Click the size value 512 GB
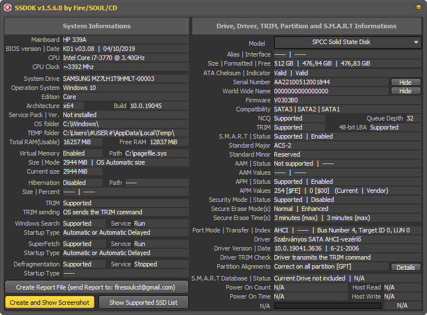Viewport: 427px width, 315px height. [284, 63]
